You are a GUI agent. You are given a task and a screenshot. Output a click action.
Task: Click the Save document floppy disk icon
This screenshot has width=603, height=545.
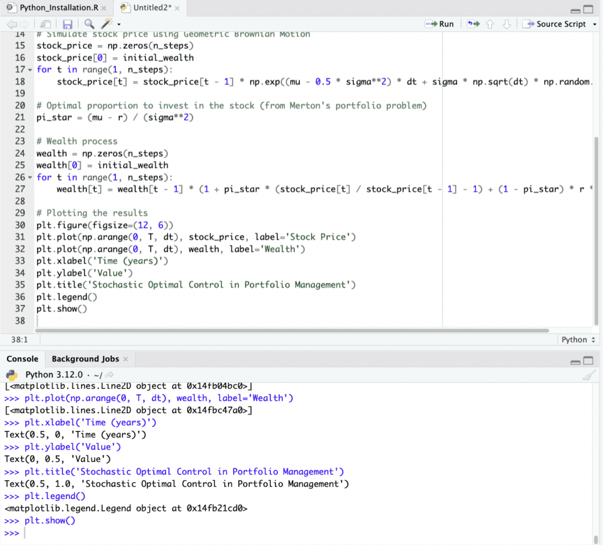pyautogui.click(x=67, y=24)
